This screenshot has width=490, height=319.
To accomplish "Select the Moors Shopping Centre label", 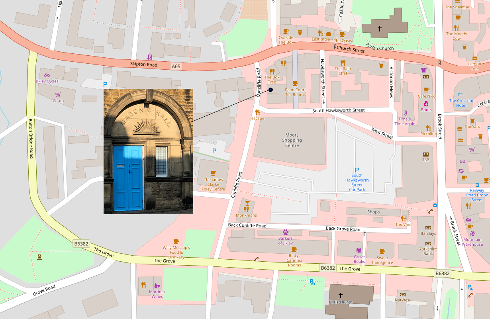I will 292,140.
